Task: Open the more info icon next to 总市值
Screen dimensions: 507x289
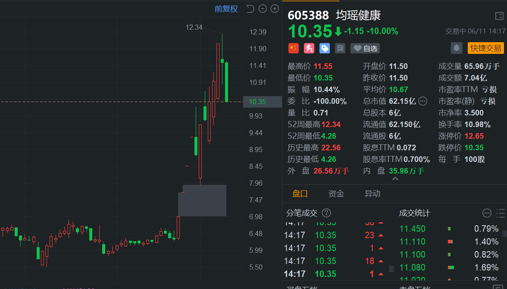Action: click(422, 101)
